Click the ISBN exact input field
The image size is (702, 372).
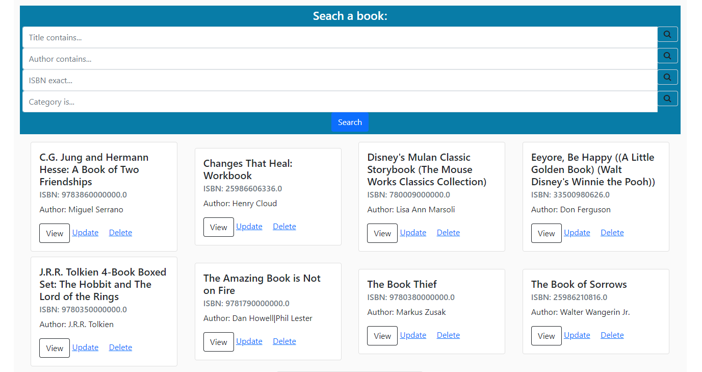pos(204,80)
